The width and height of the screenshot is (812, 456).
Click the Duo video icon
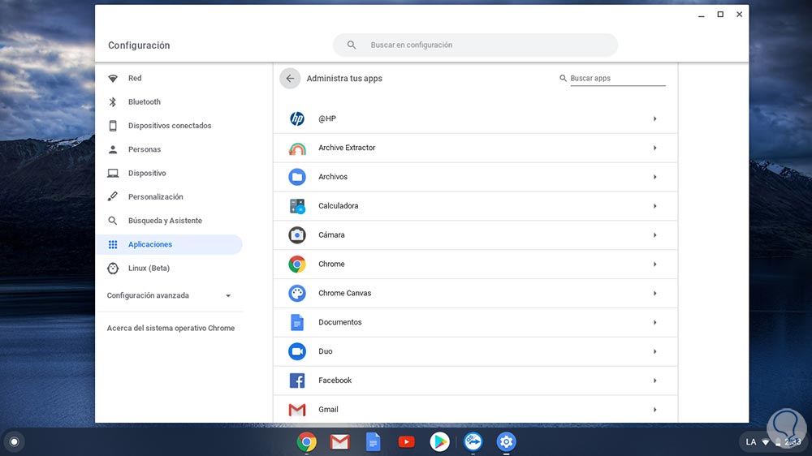(296, 351)
